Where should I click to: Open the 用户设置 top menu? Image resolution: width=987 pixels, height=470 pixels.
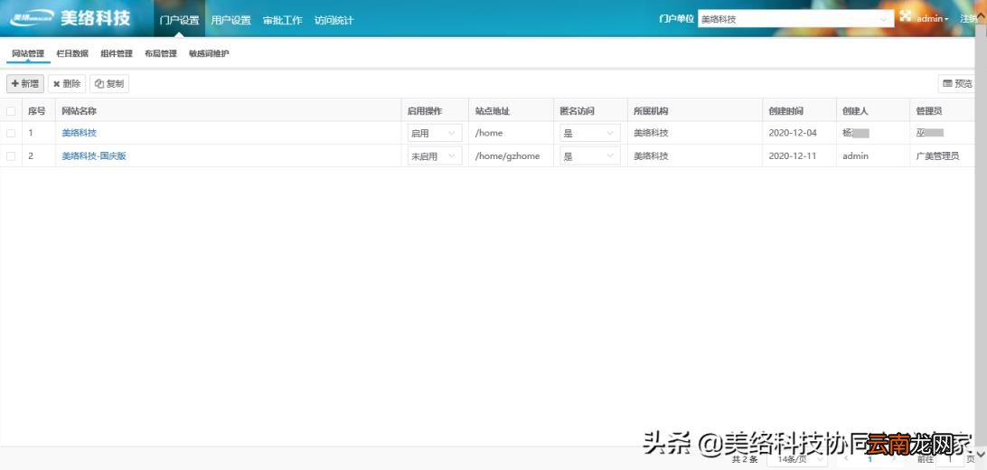tap(230, 20)
